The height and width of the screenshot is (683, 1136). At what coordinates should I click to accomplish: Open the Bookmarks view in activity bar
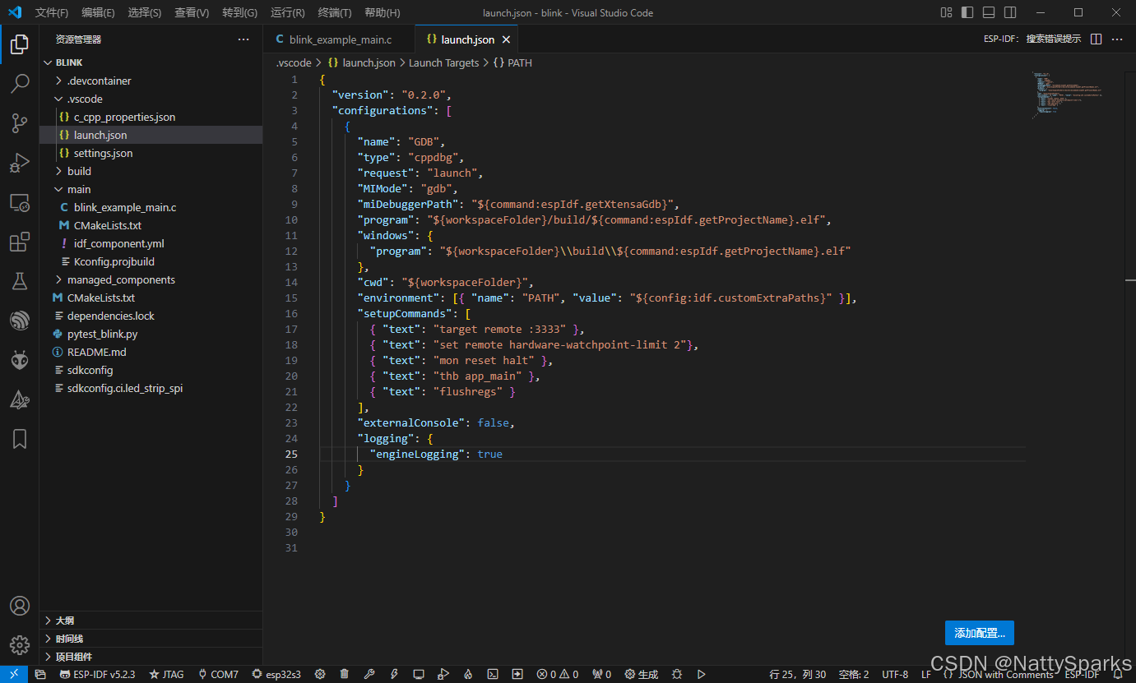[x=20, y=439]
